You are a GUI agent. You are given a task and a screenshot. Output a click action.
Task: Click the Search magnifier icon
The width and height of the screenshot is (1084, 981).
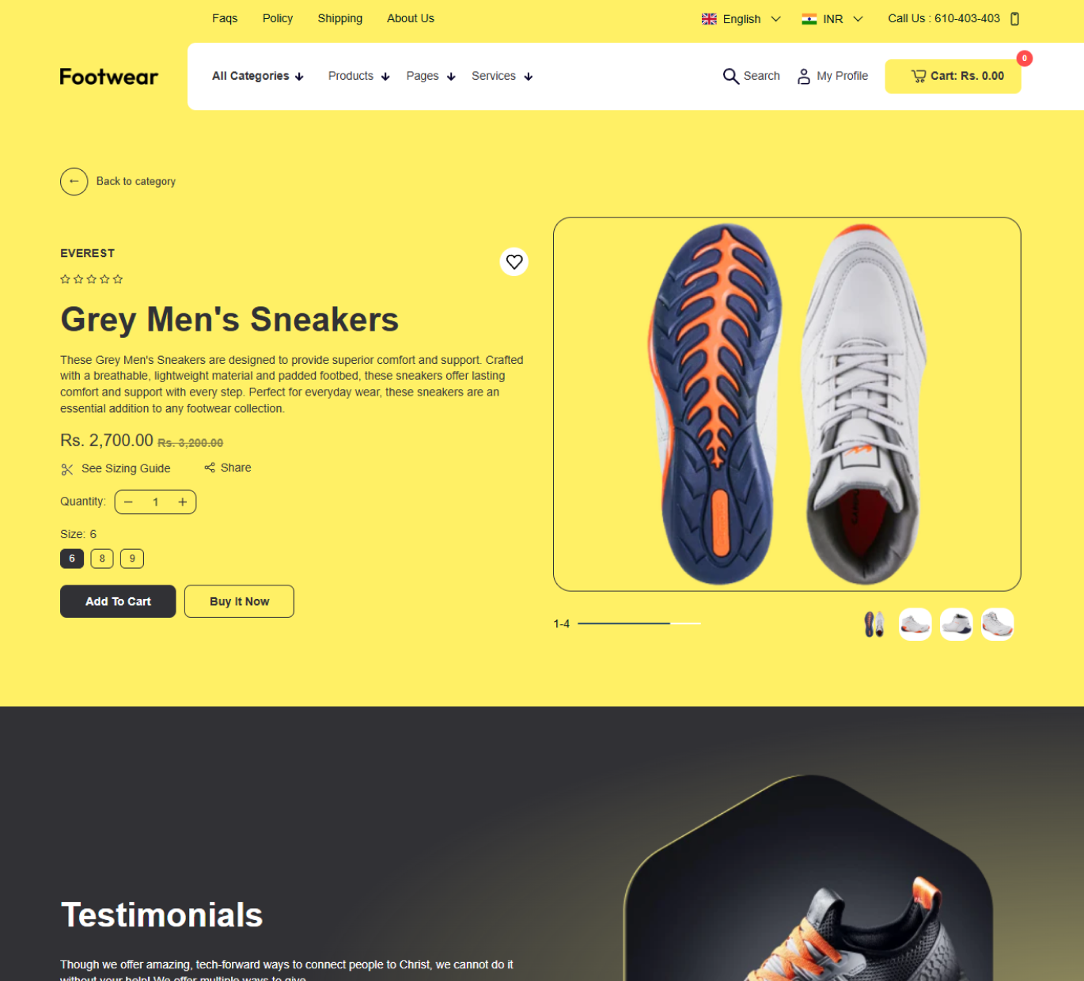730,76
